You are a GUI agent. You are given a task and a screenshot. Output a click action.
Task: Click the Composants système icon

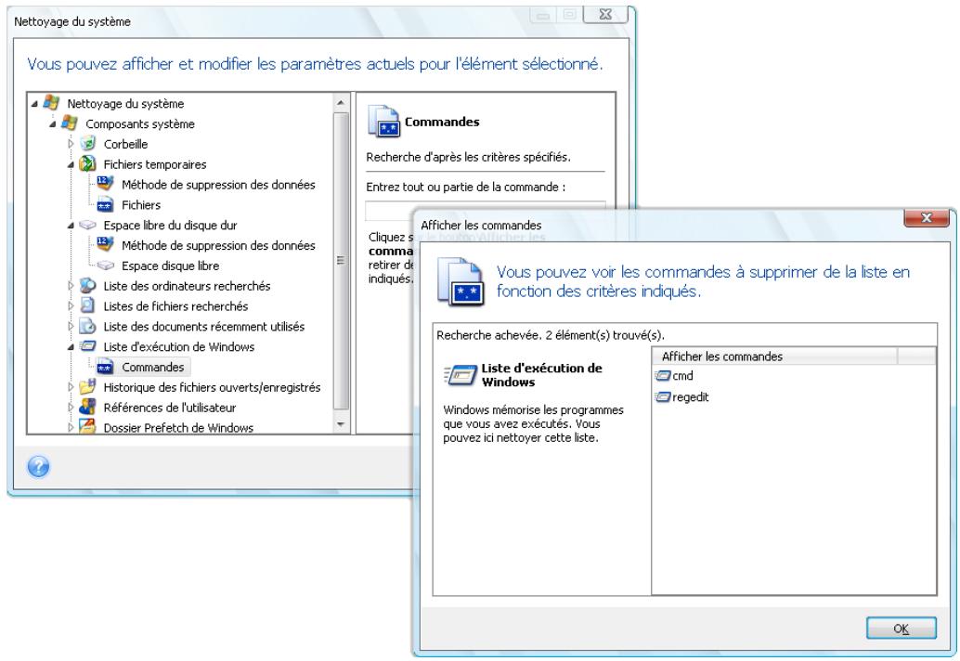[70, 123]
